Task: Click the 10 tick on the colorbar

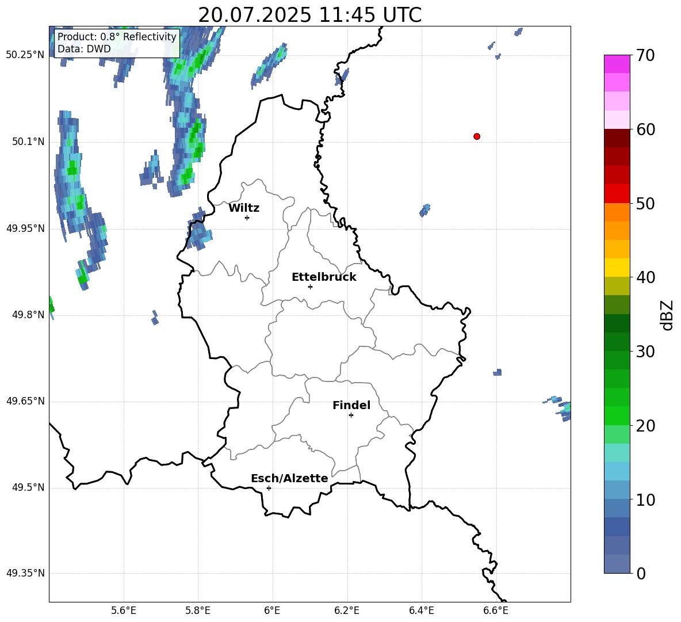Action: click(645, 499)
